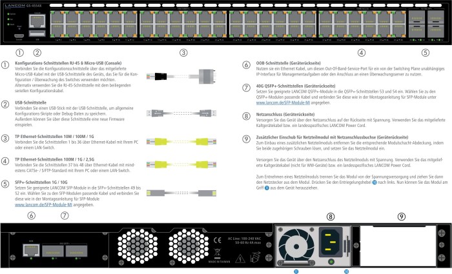452x274 pixels.
Task: Click the Fan status LED indicator
Action: tap(8, 19)
